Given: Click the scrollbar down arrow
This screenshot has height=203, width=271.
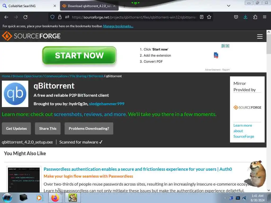Looking at the screenshot, I should click(269, 190).
